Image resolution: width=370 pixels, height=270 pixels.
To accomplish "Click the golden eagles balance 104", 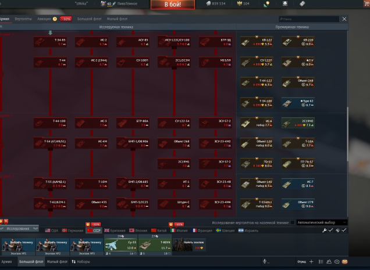I will click(243, 3).
